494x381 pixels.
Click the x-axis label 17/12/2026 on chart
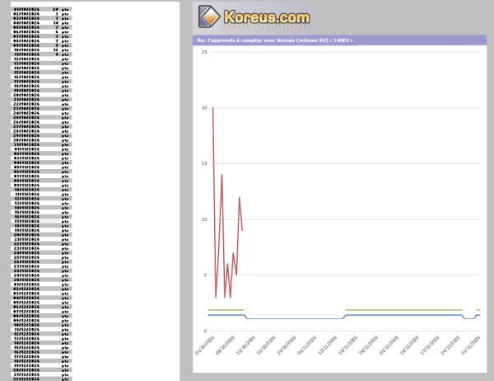(x=430, y=345)
